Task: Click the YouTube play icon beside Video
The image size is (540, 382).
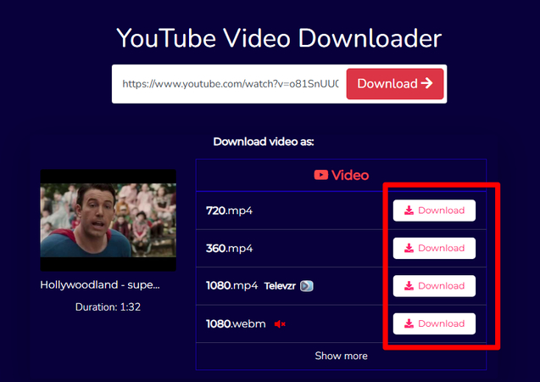Action: (x=321, y=175)
